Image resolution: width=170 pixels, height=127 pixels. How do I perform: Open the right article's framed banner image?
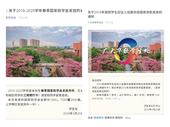(126, 51)
